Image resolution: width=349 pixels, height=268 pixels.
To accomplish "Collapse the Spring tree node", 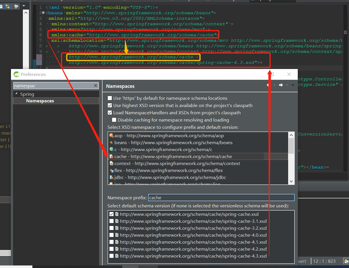I will tap(16, 94).
